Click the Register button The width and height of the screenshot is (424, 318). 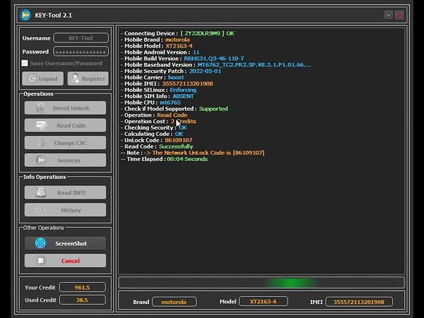click(88, 79)
